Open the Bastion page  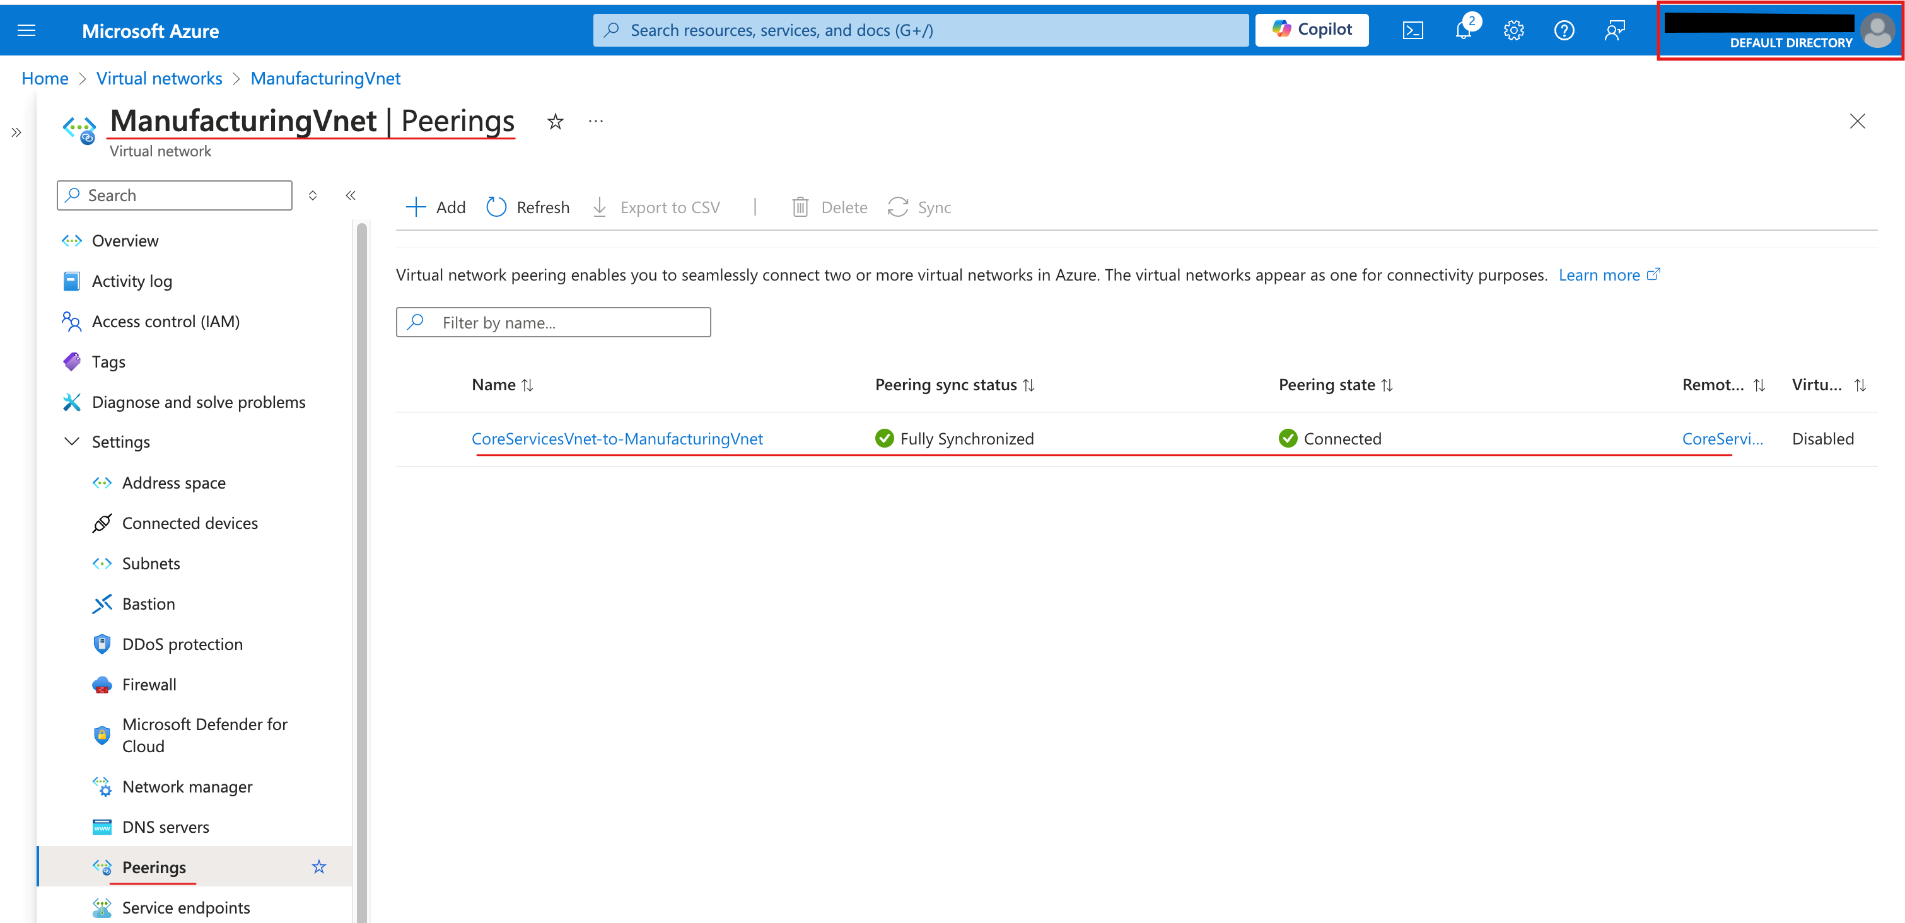point(149,603)
